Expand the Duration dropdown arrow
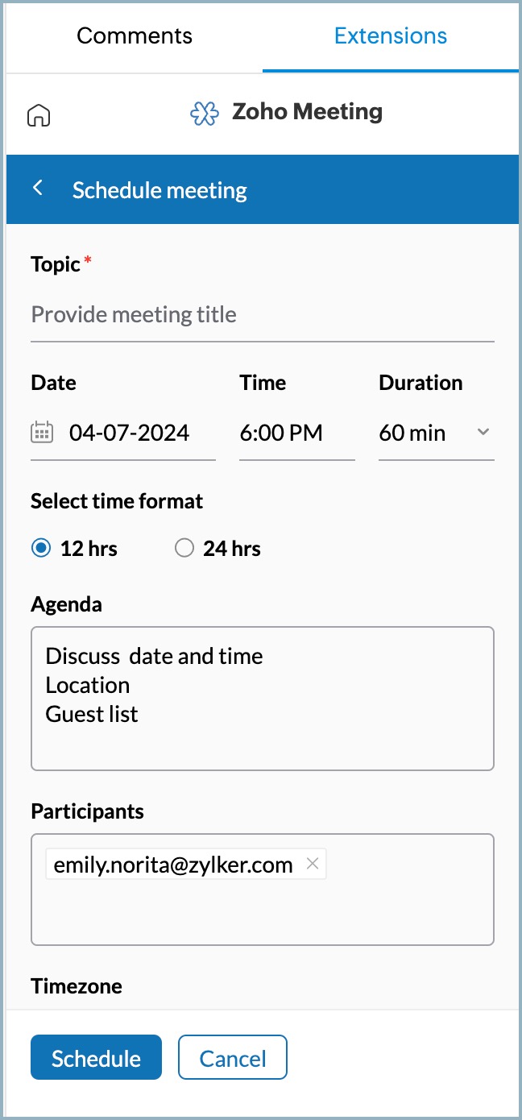This screenshot has height=1120, width=522. coord(483,432)
